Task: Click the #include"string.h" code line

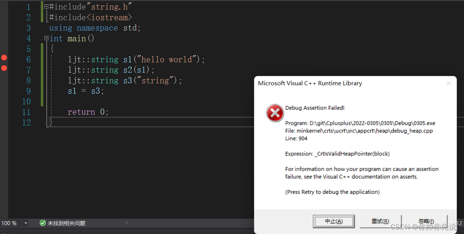Action: click(x=91, y=7)
